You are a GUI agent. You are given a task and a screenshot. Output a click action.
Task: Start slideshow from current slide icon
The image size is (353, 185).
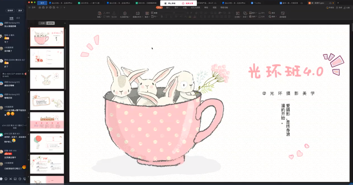125,13
